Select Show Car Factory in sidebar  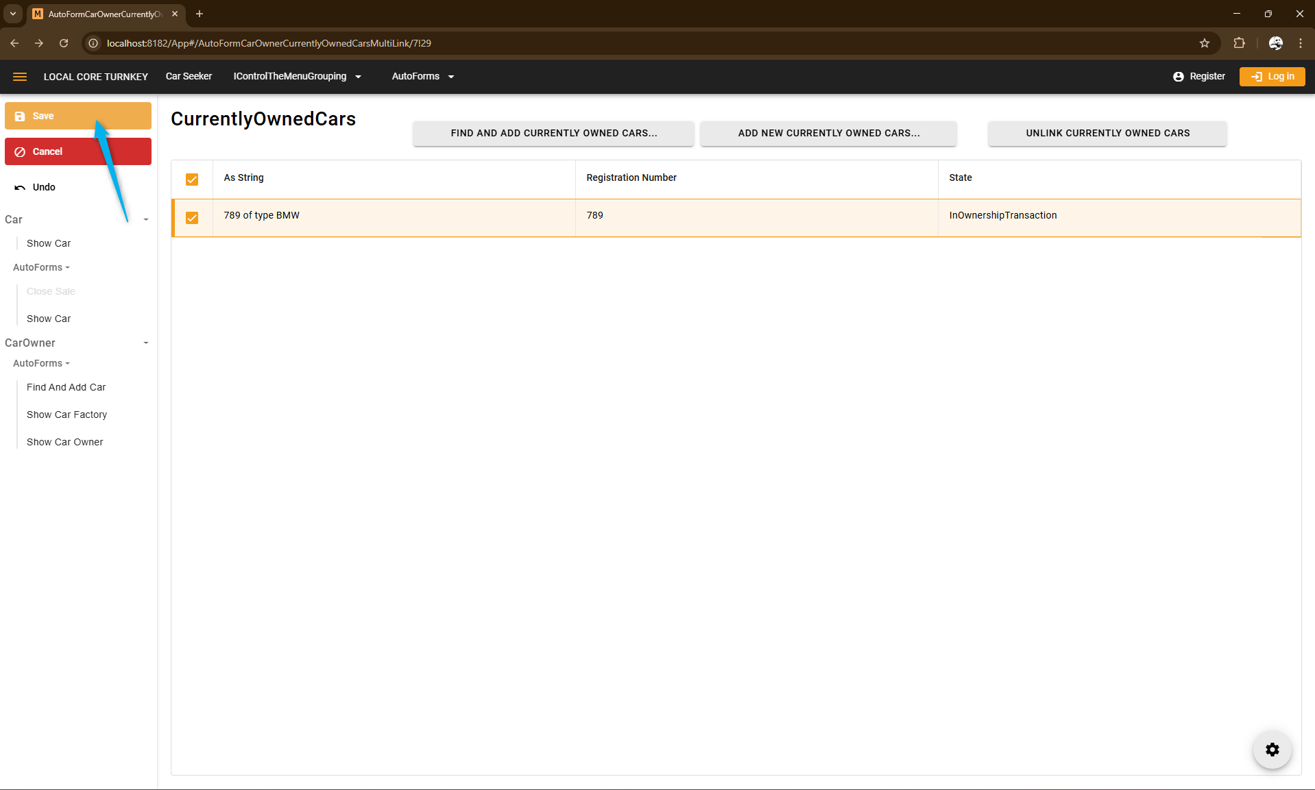click(67, 415)
